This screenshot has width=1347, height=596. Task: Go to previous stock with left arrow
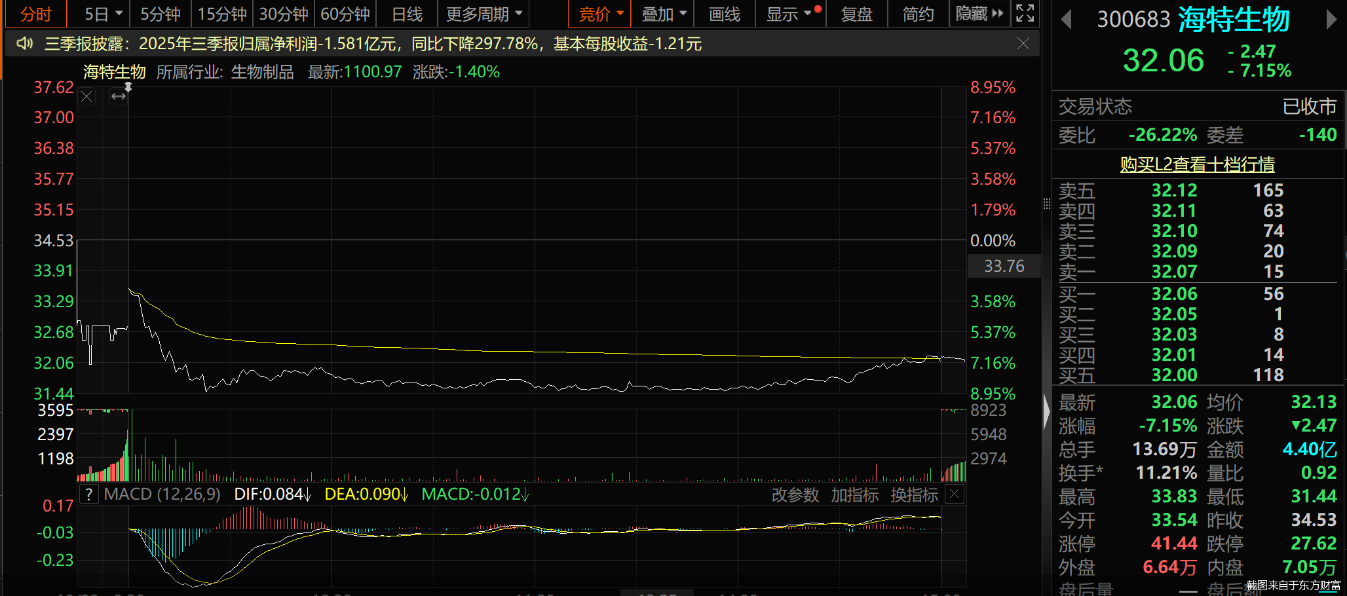[1066, 20]
